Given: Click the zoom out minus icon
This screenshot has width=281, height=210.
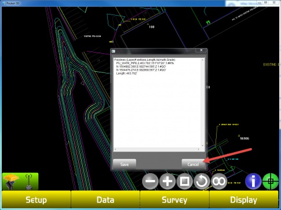Looking at the screenshot, I should point(150,181).
